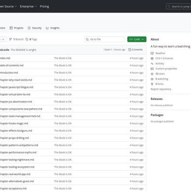Image resolution: width=191 pixels, height=191 pixels.
Task: Open the Activity link
Action: click(160, 64)
